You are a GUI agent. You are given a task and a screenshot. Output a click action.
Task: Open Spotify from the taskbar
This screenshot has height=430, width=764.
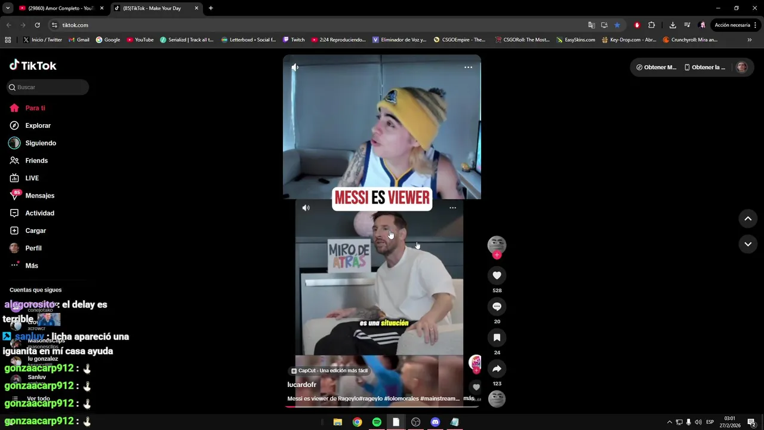tap(377, 422)
